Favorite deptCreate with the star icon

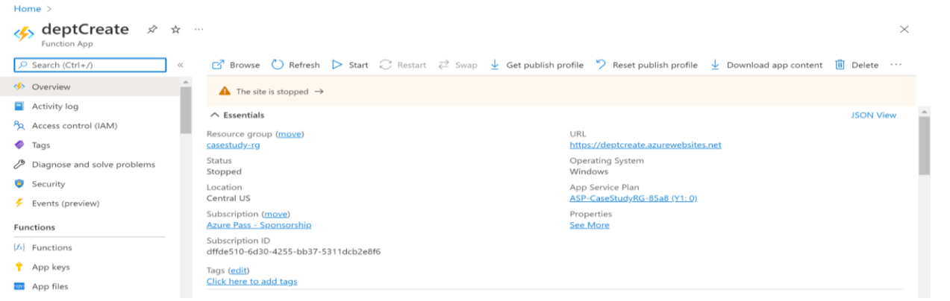[x=175, y=29]
